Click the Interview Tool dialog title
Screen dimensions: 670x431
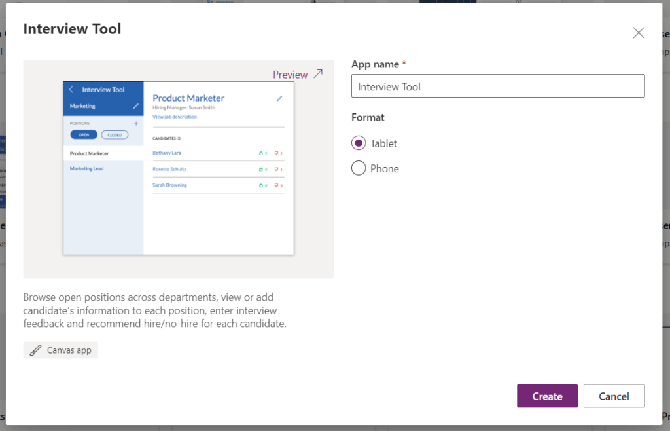pyautogui.click(x=72, y=29)
